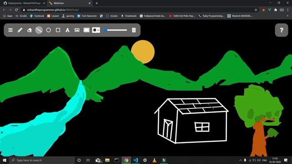
Task: Open the Laravel bookmark
Action: (53, 16)
